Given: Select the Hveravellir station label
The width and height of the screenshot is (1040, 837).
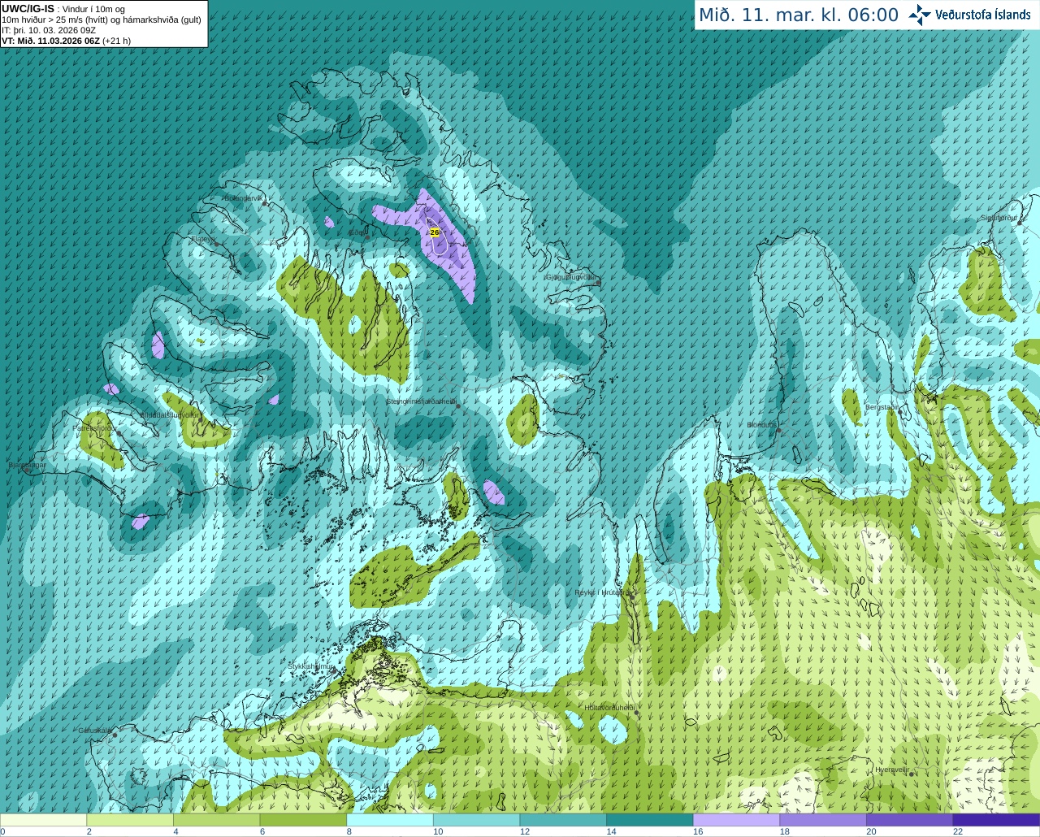Looking at the screenshot, I should [891, 770].
